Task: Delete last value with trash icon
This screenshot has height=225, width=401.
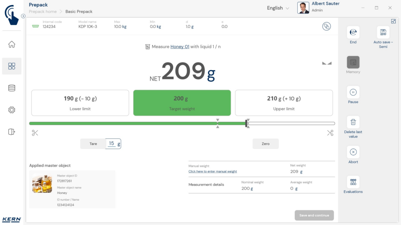Action: (353, 122)
